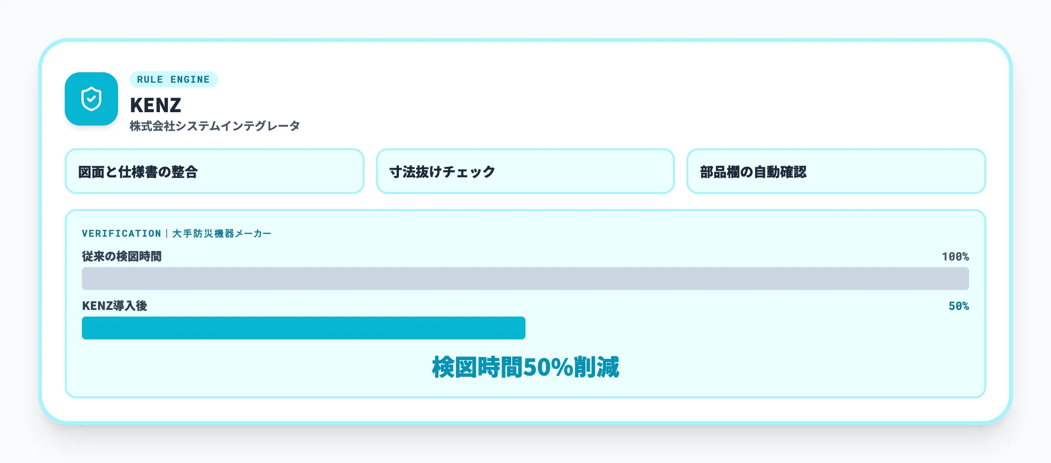This screenshot has height=463, width=1051.
Task: Click the 大手防災機器メーカー customer label
Action: point(222,233)
